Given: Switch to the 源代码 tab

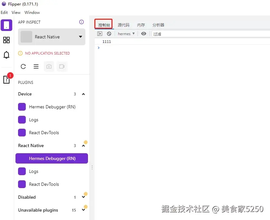Looking at the screenshot, I should 123,25.
